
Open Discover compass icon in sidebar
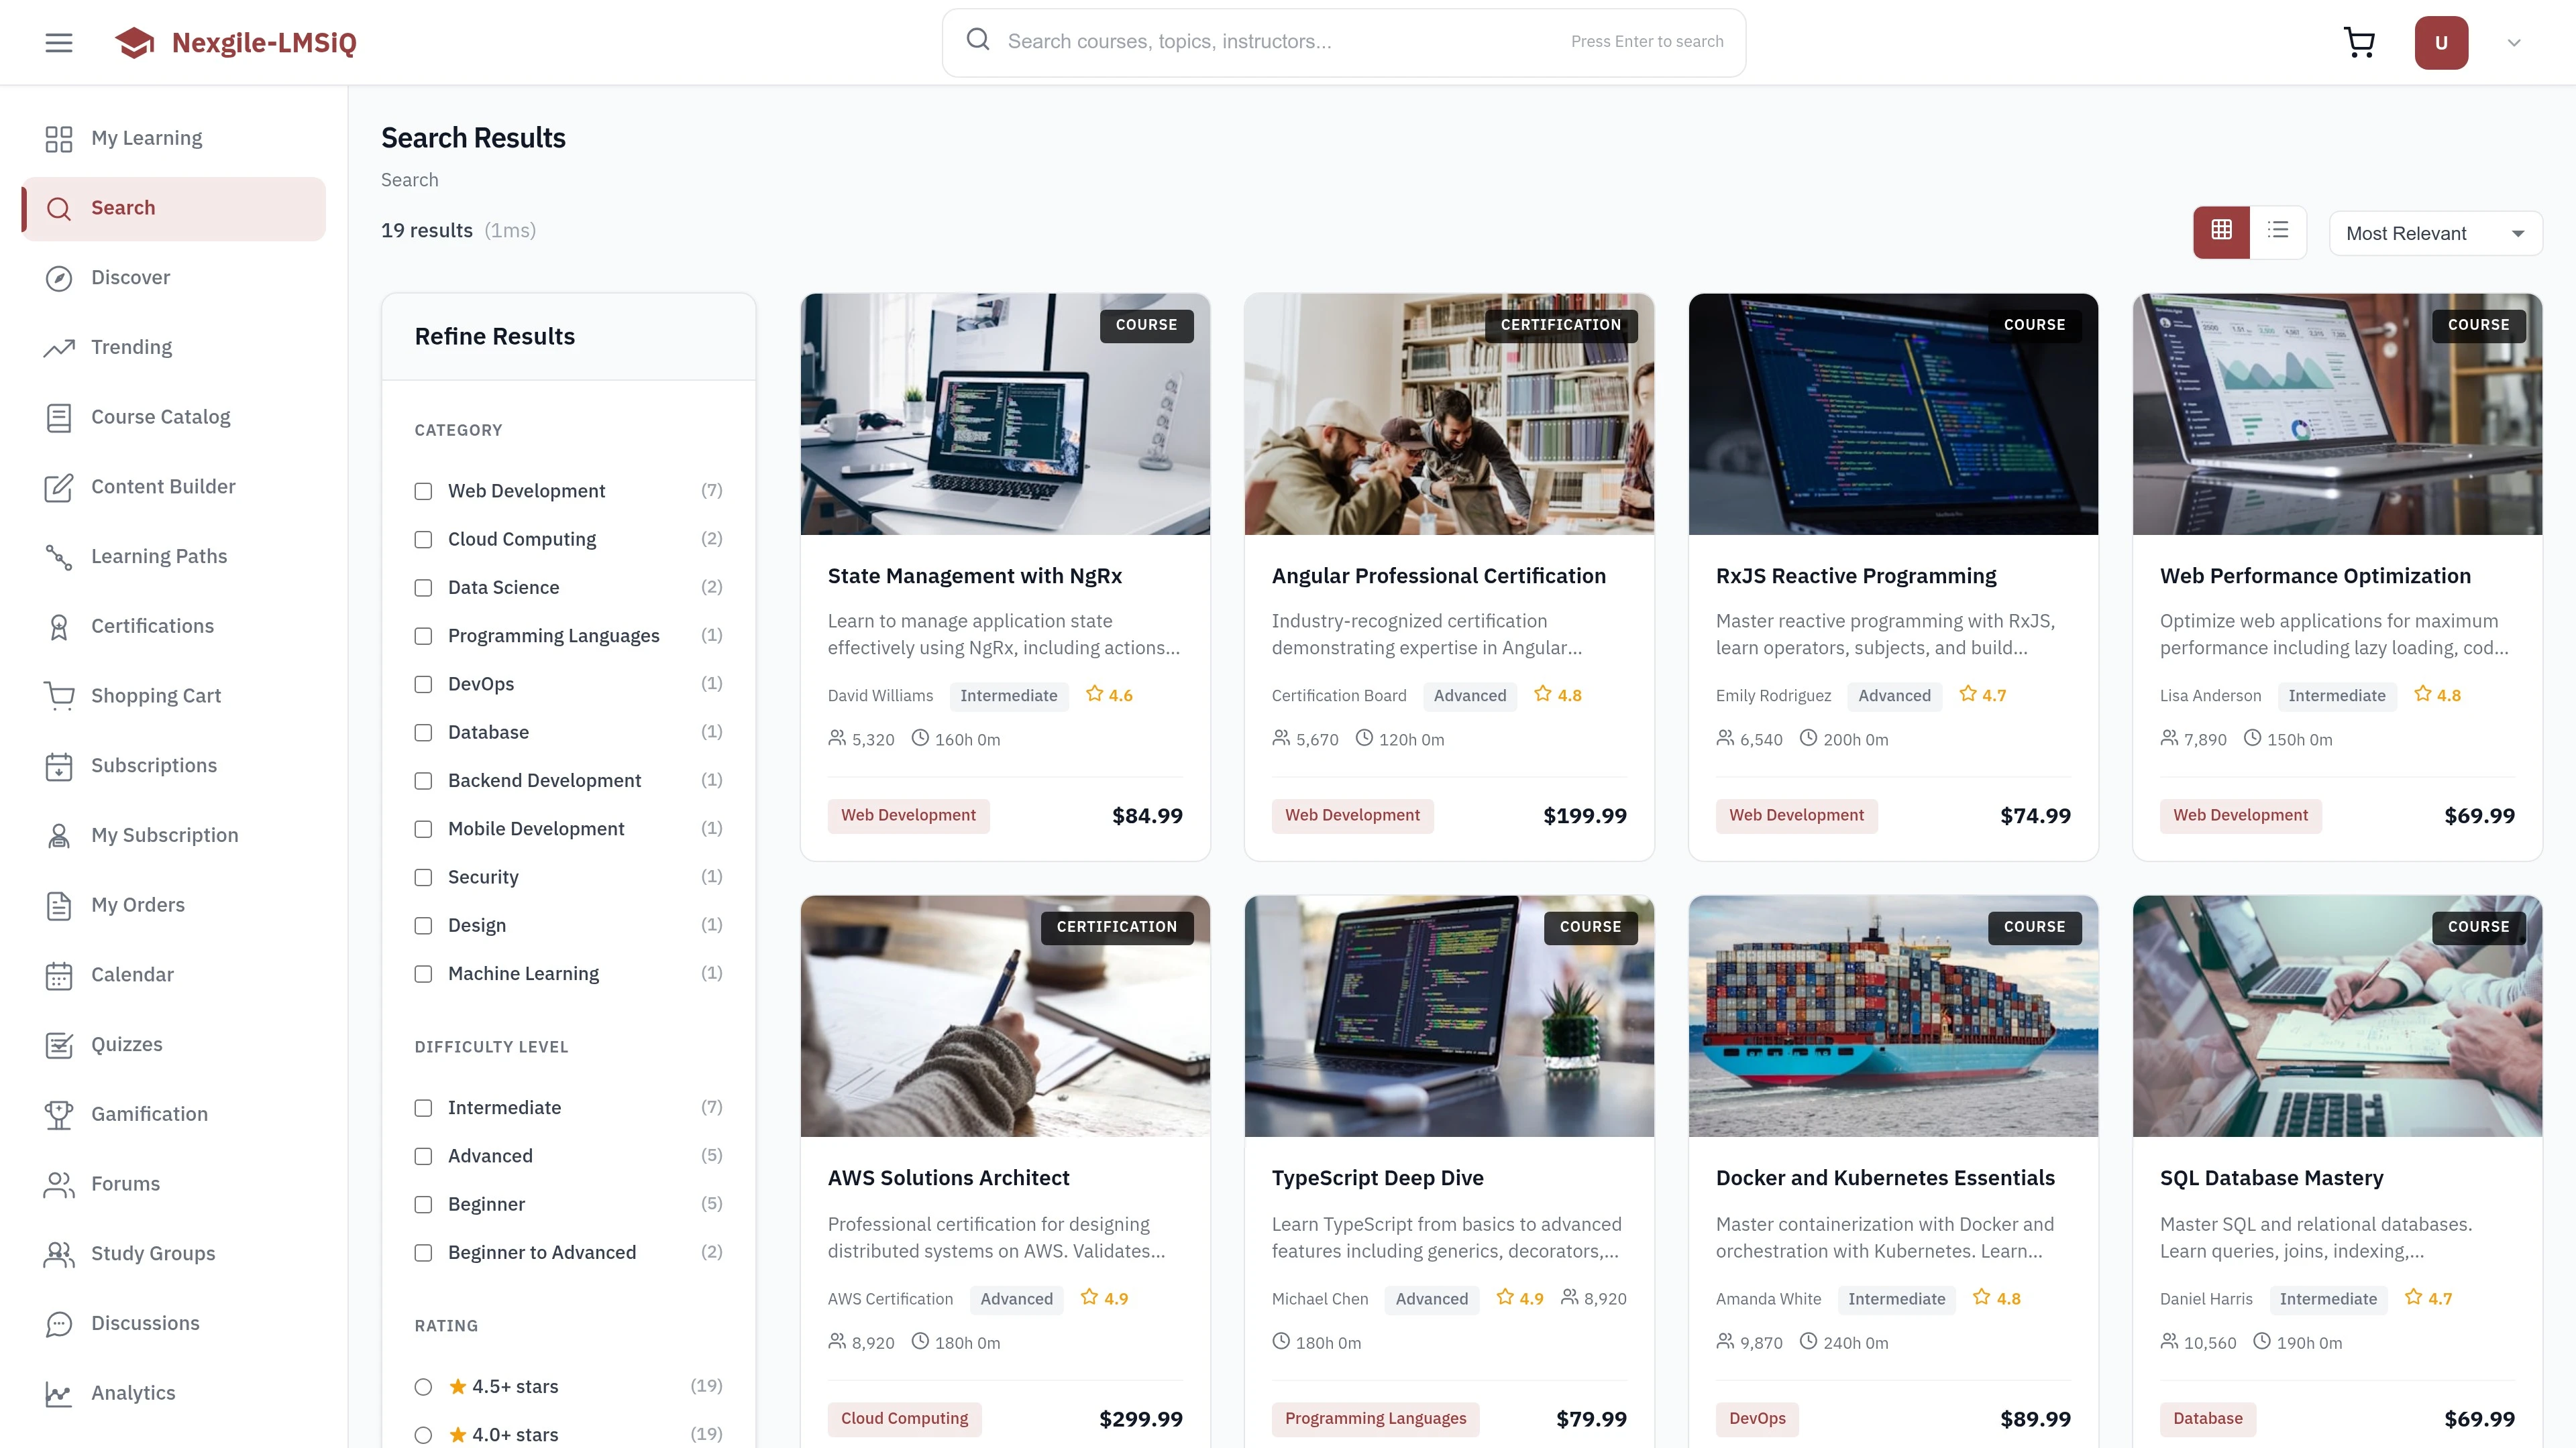pyautogui.click(x=59, y=278)
